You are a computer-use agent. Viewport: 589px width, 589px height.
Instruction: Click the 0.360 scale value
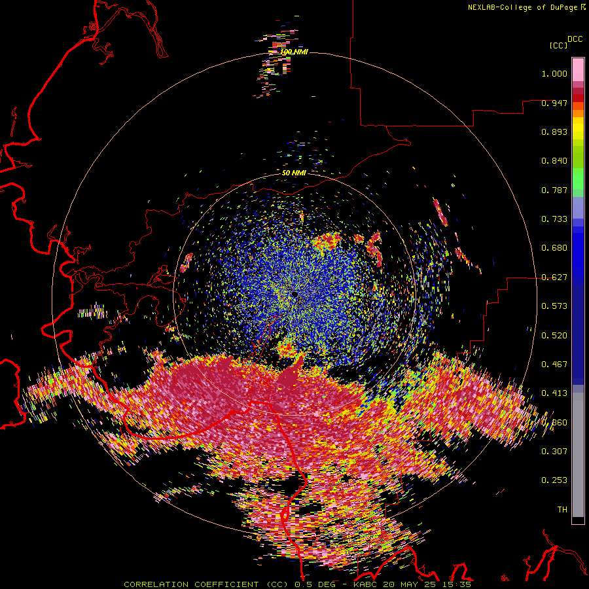[x=554, y=422]
